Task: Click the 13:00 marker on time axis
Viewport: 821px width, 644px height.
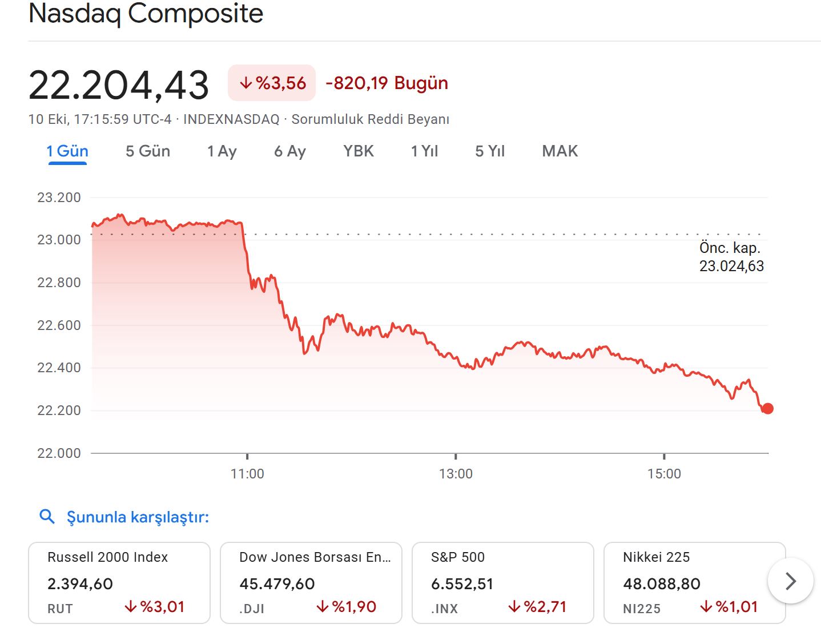Action: [x=456, y=473]
